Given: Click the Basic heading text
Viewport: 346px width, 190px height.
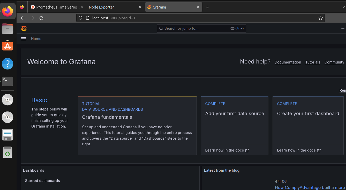Looking at the screenshot, I should (39, 100).
